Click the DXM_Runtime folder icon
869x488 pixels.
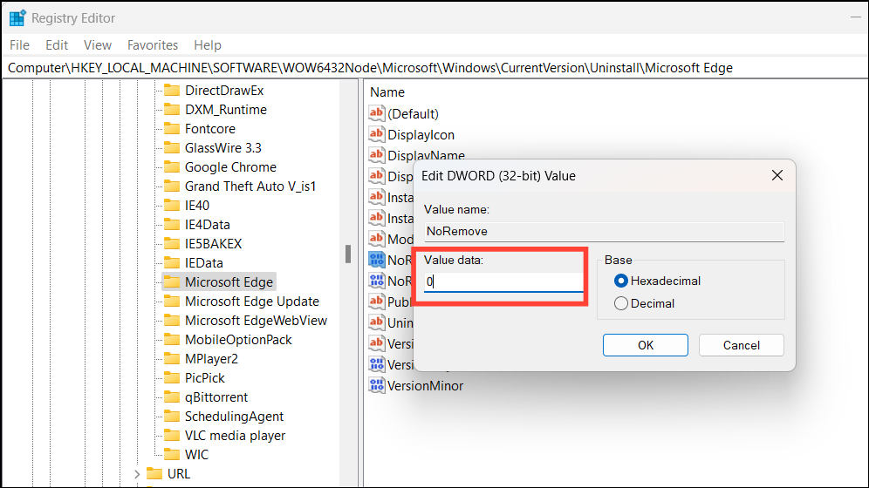pyautogui.click(x=172, y=110)
